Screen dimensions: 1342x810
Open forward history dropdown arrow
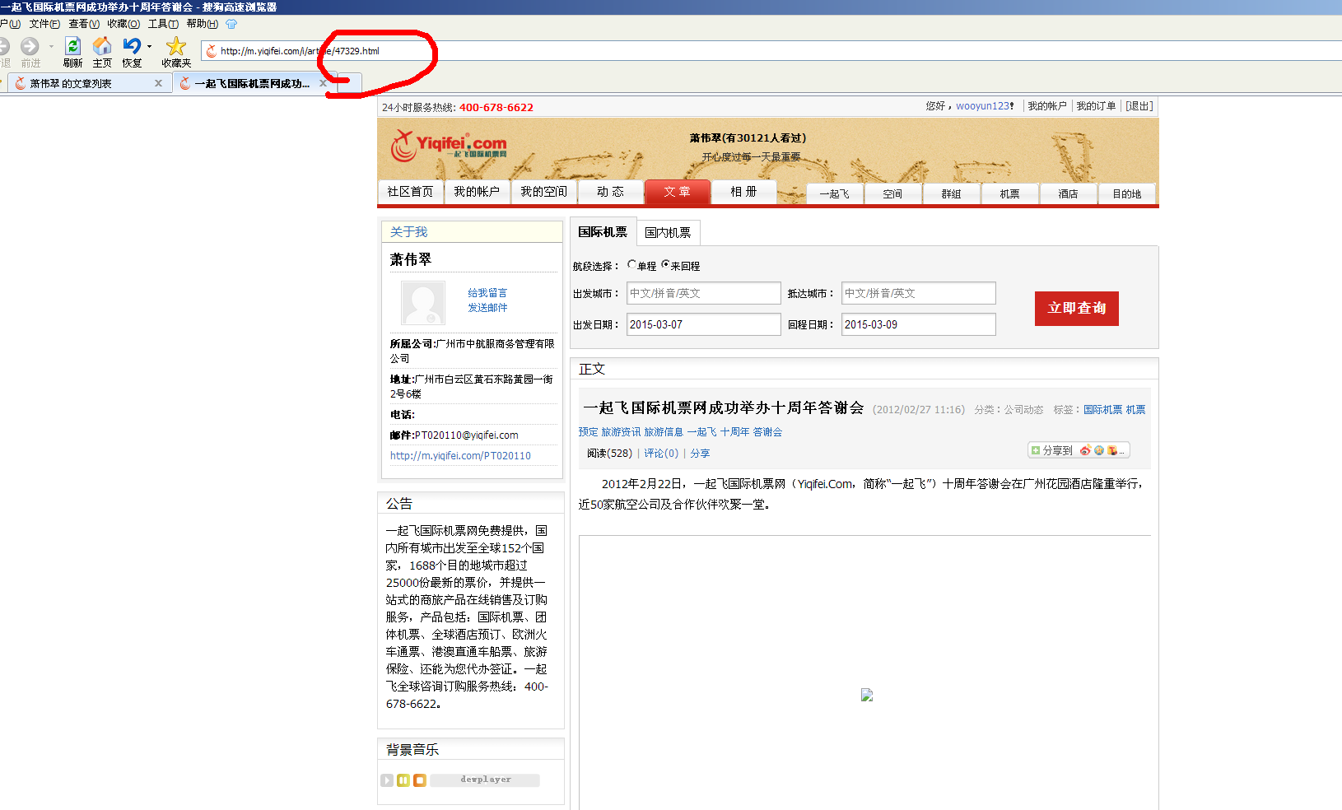click(51, 47)
